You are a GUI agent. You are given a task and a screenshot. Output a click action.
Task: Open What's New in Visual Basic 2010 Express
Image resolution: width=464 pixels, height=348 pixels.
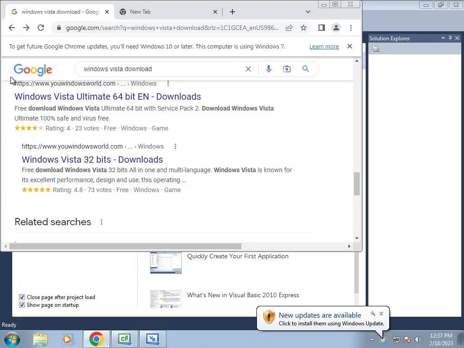(243, 295)
